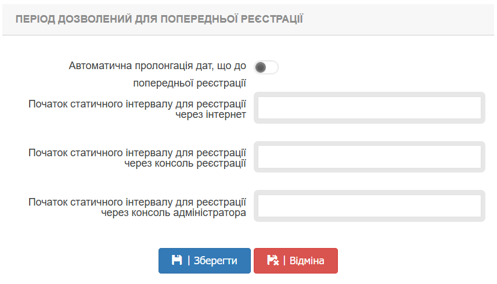Click the disk-with-X icon on Відміна
Viewport: 497px width, 284px height.
(x=272, y=260)
